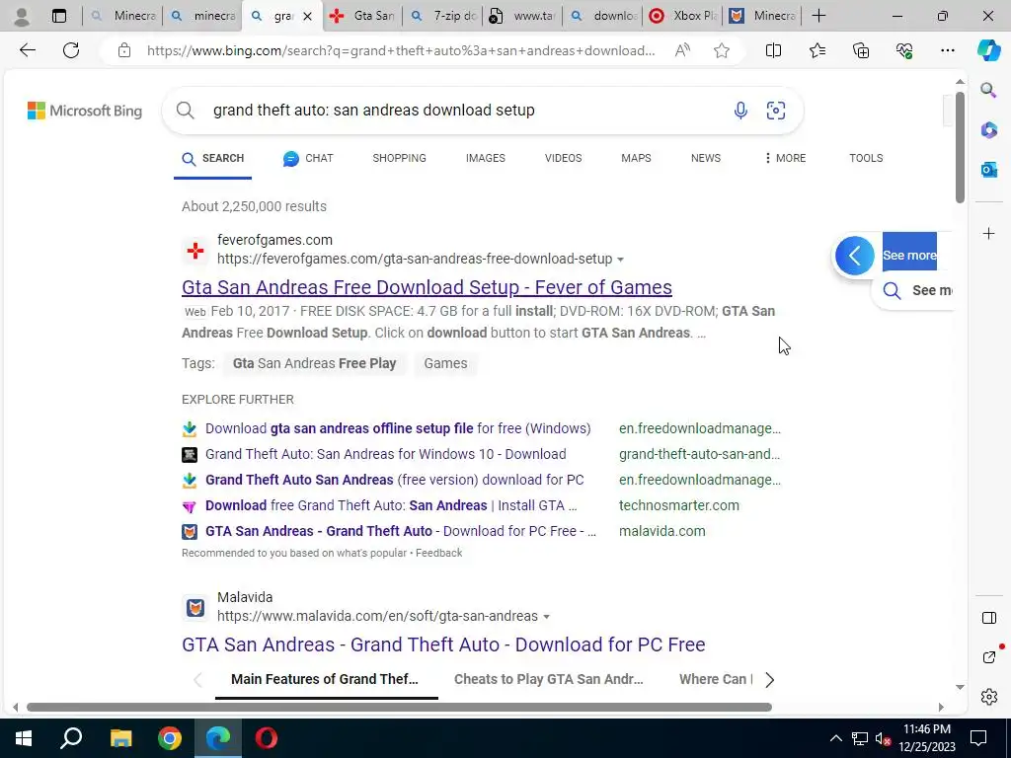The height and width of the screenshot is (758, 1011).
Task: Switch to Gta San browser tab
Action: tap(361, 16)
